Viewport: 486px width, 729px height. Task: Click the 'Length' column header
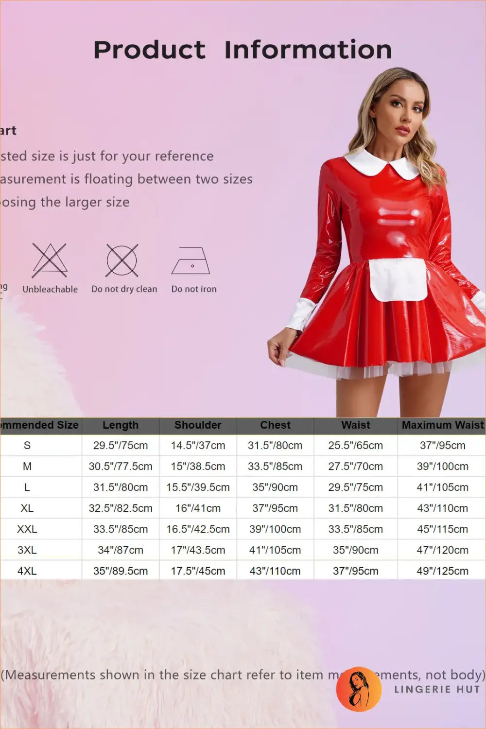(121, 425)
